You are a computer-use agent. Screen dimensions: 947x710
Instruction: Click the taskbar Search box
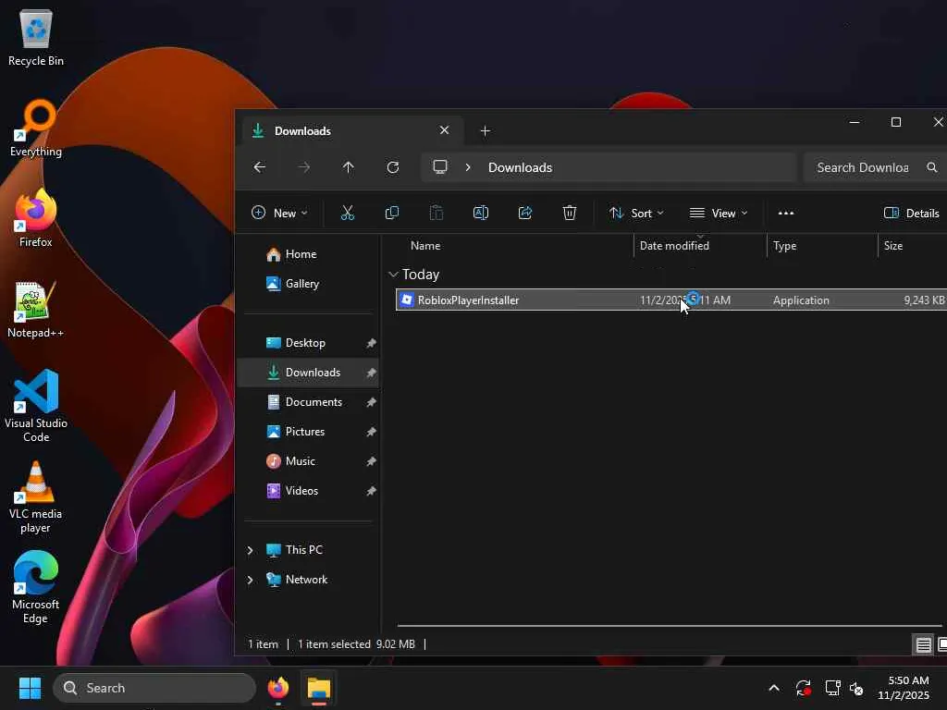click(154, 688)
